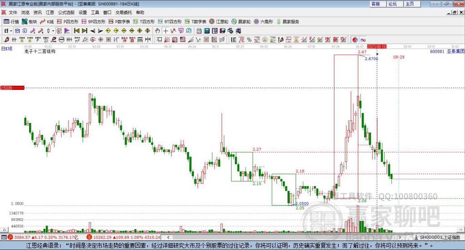Open the 浏览 menu
Screen dimensions: 465x250
coord(25,12)
